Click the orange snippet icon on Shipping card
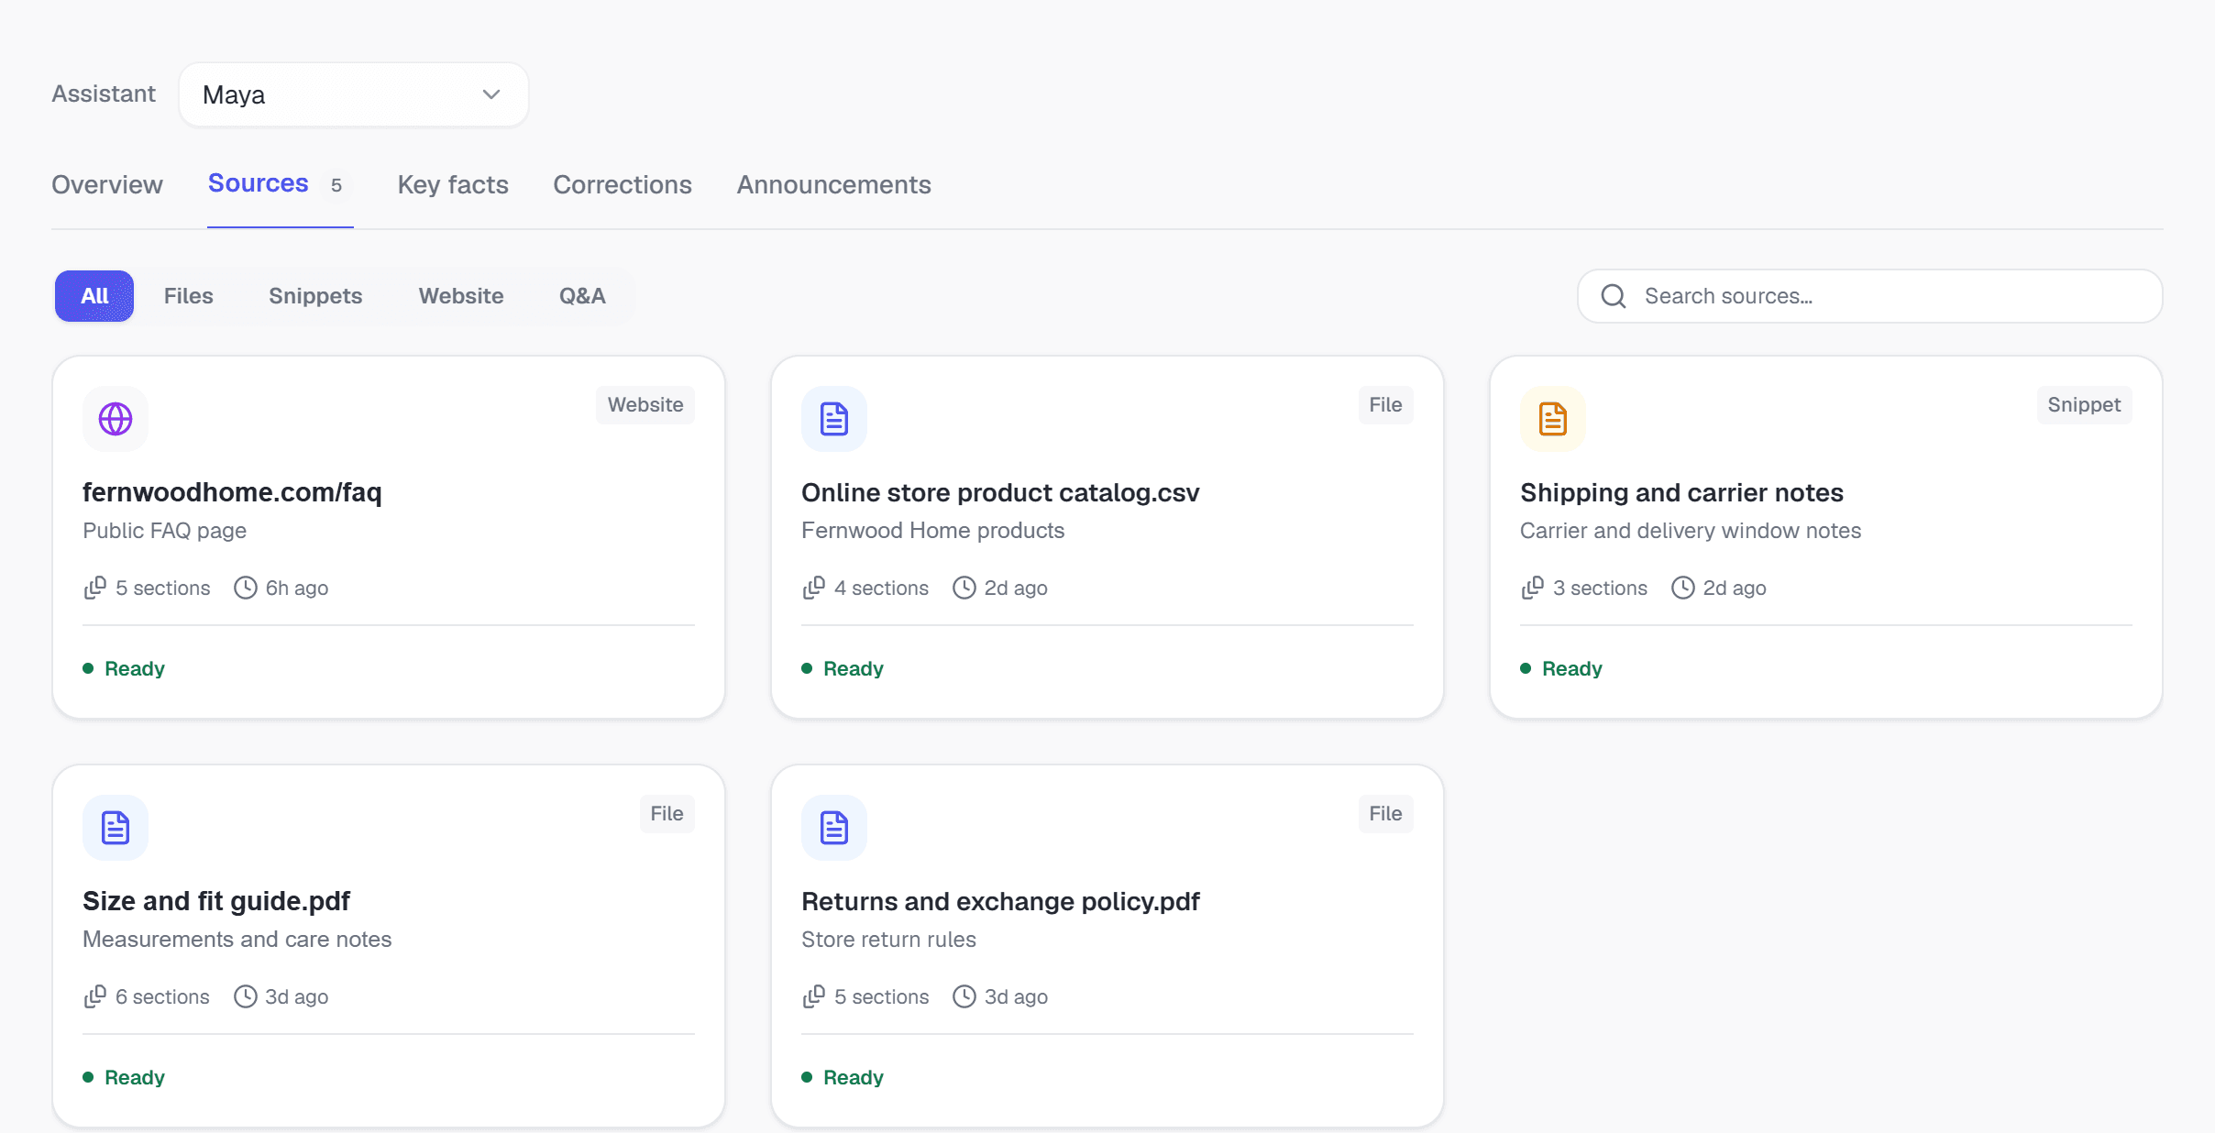The image size is (2215, 1133). tap(1553, 419)
